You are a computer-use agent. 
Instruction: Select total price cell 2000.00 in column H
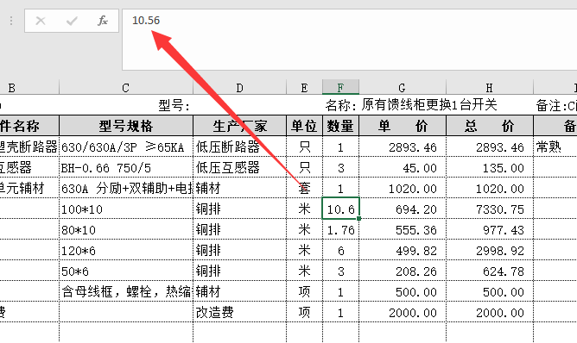(490, 313)
